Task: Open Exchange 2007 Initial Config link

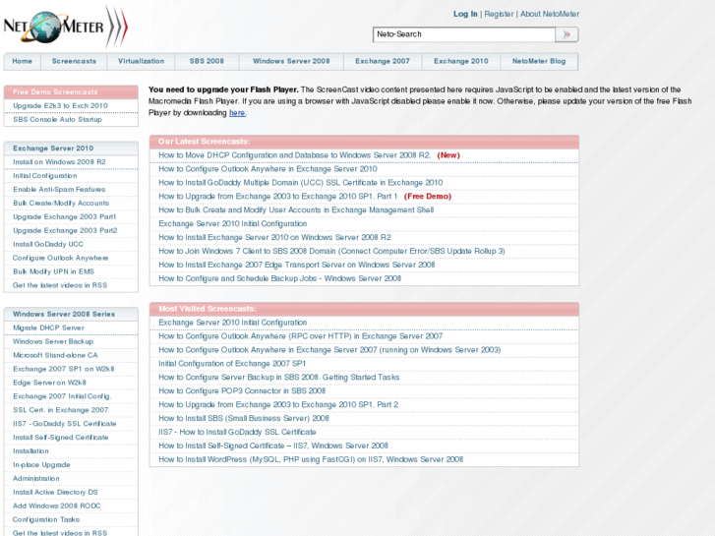Action: [62, 396]
